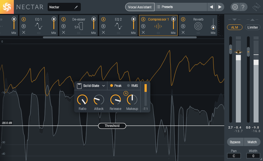Toggle the ALM button
This screenshot has height=161, width=263.
coord(234,27)
